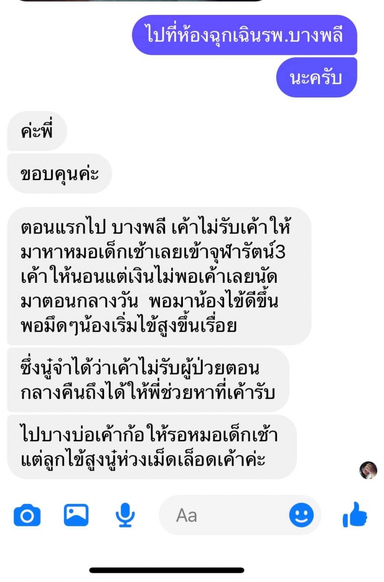Screen dimensions: 384x582
Task: Tap the line mentioning จุฬารัตน์3
Action: (x=153, y=252)
